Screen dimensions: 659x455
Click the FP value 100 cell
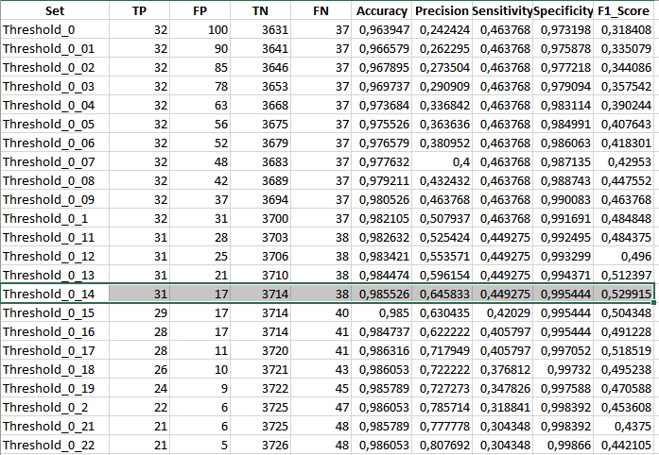(203, 29)
